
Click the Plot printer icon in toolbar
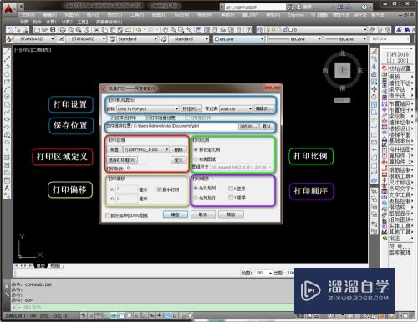pyautogui.click(x=63, y=29)
